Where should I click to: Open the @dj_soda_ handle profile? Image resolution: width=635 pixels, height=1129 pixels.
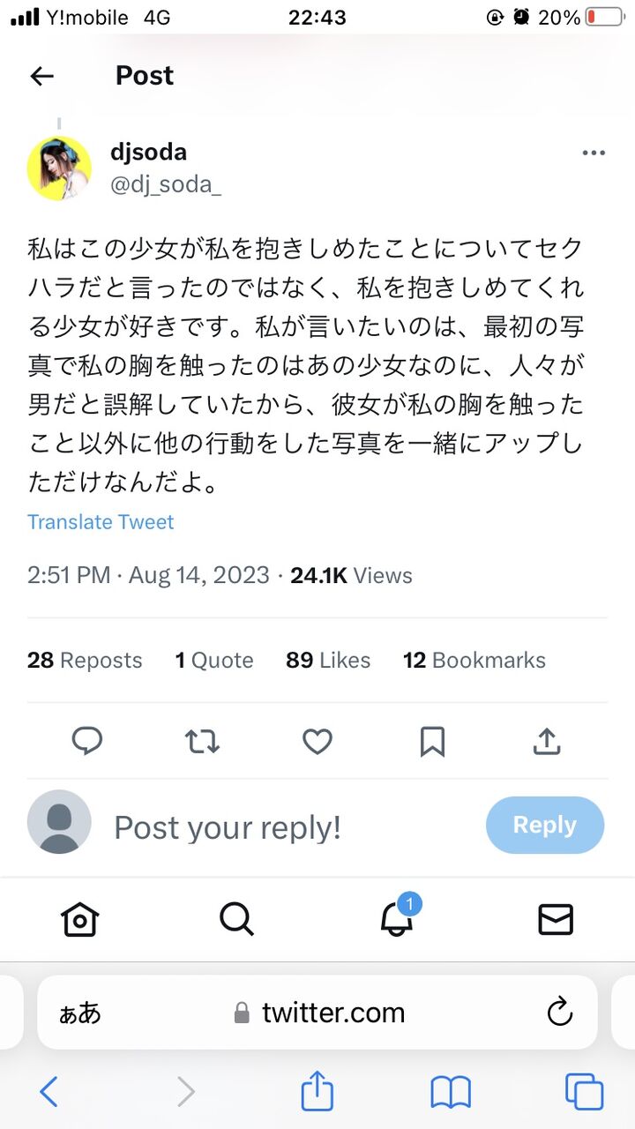(x=165, y=183)
